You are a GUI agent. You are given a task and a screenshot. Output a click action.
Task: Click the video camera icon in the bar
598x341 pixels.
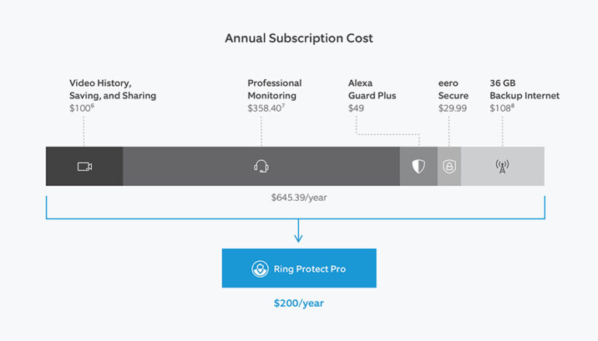pos(84,167)
